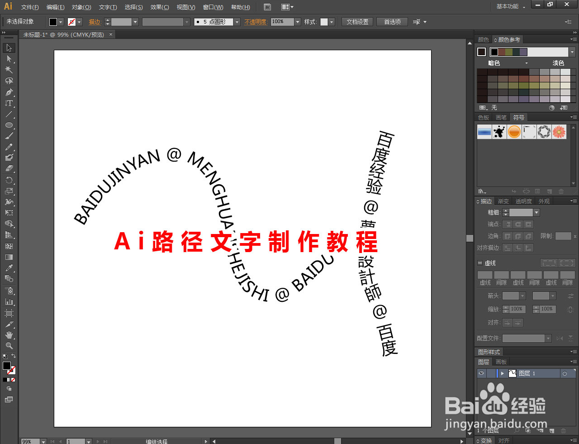Open the 文件(F) menu
Viewport: 579px width, 444px height.
point(30,7)
